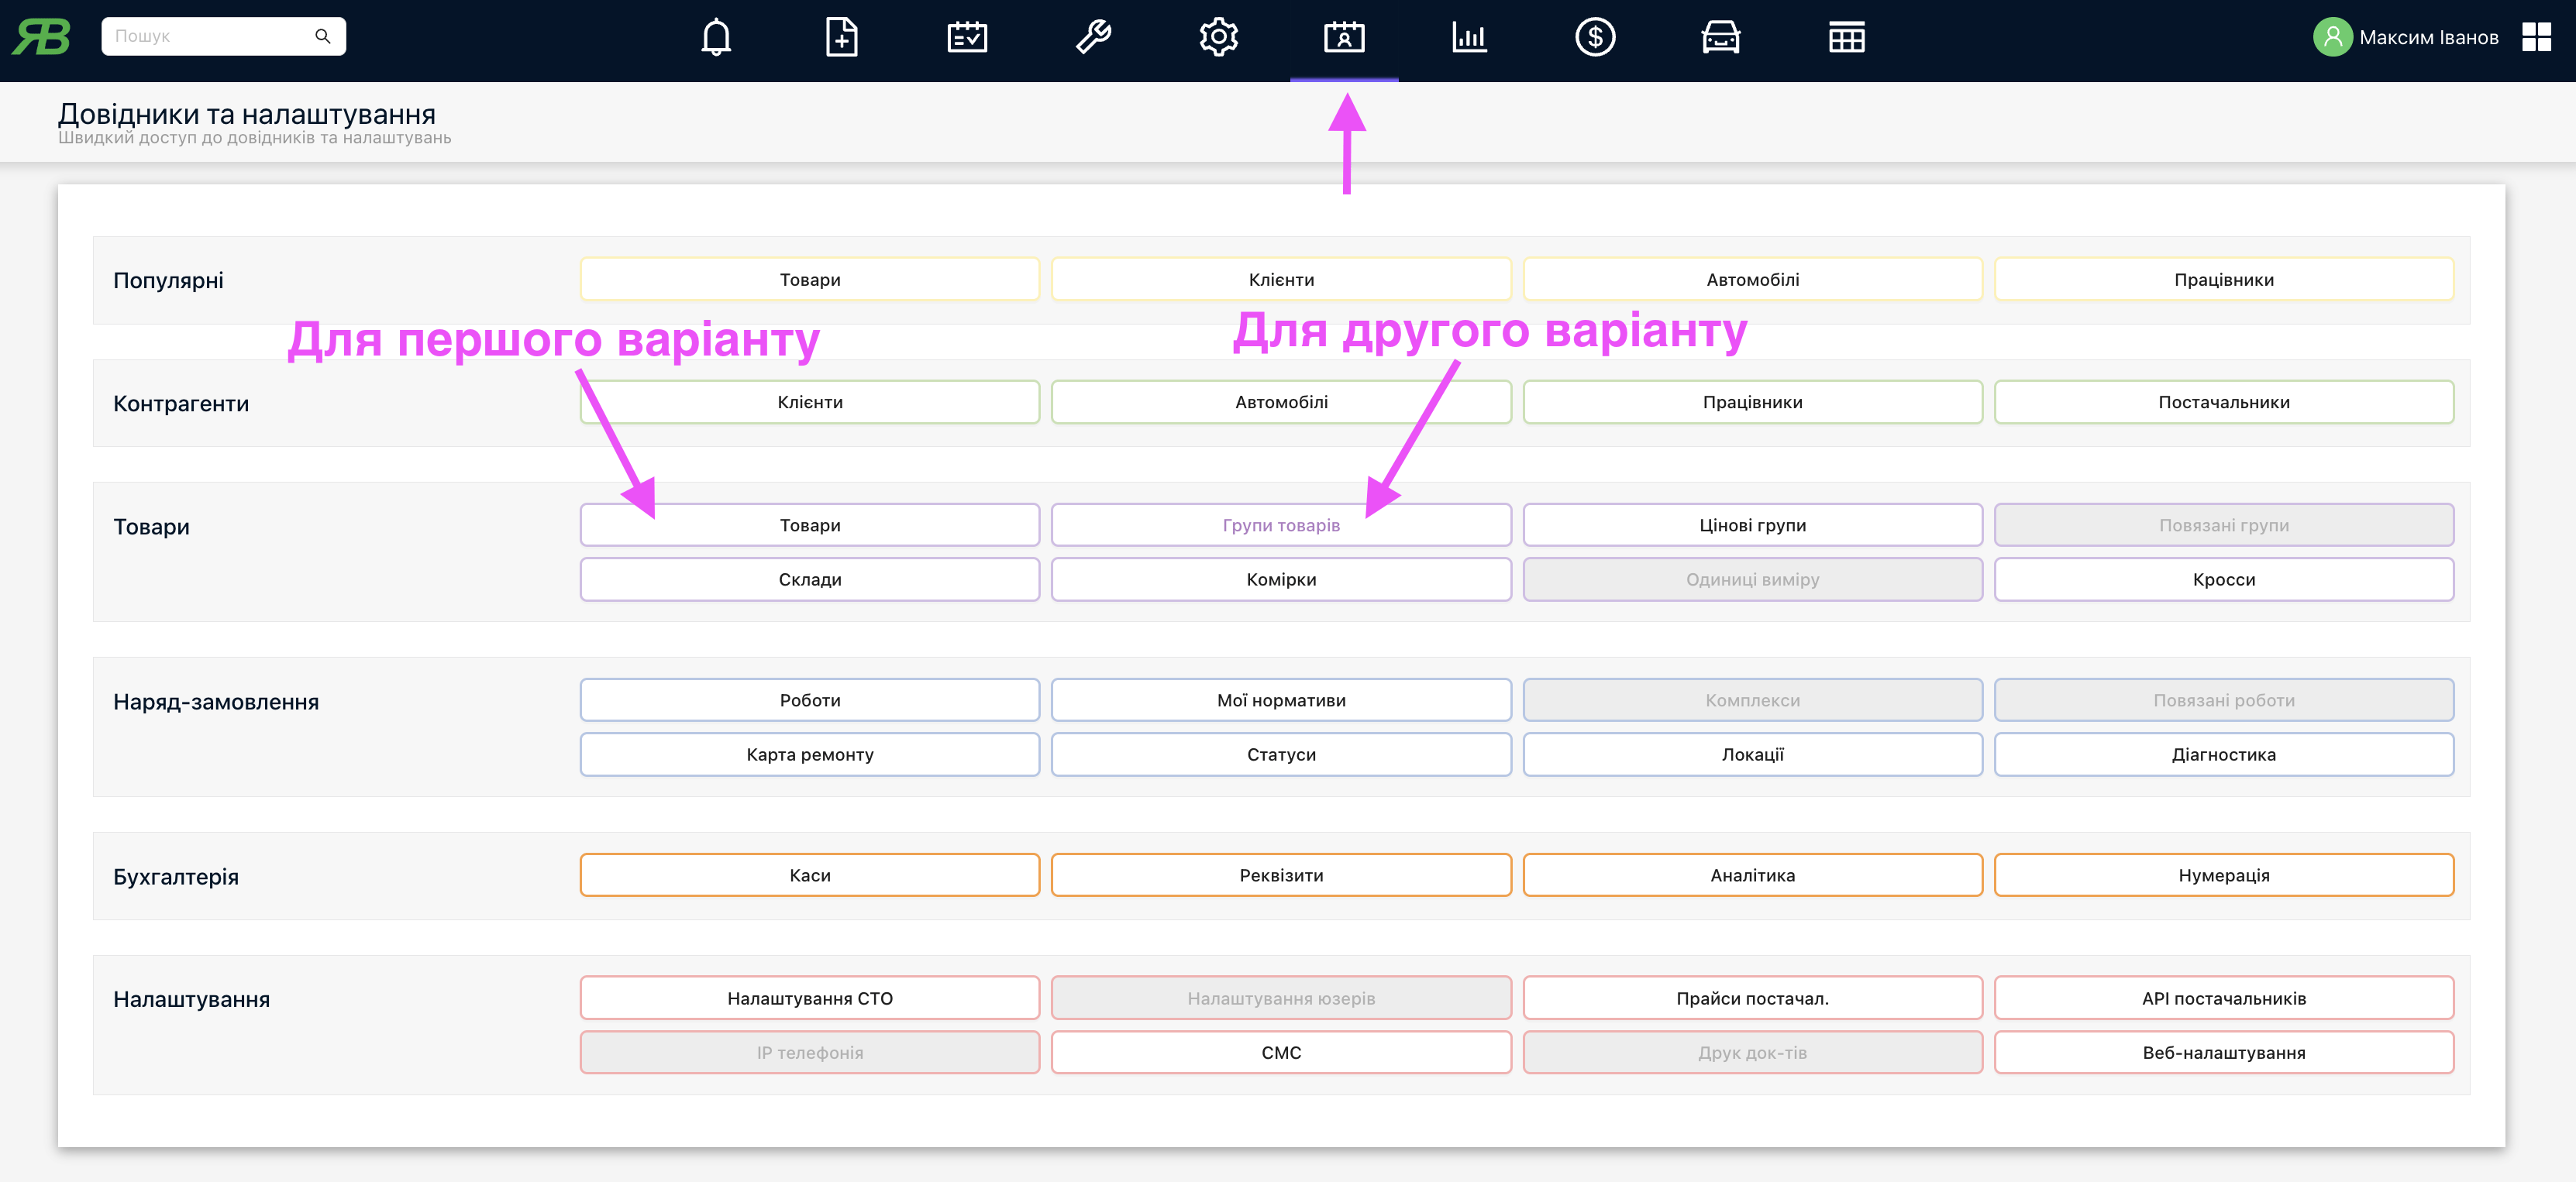Screen dimensions: 2576x1182
Task: Open Максим Іванов user profile
Action: point(2405,38)
